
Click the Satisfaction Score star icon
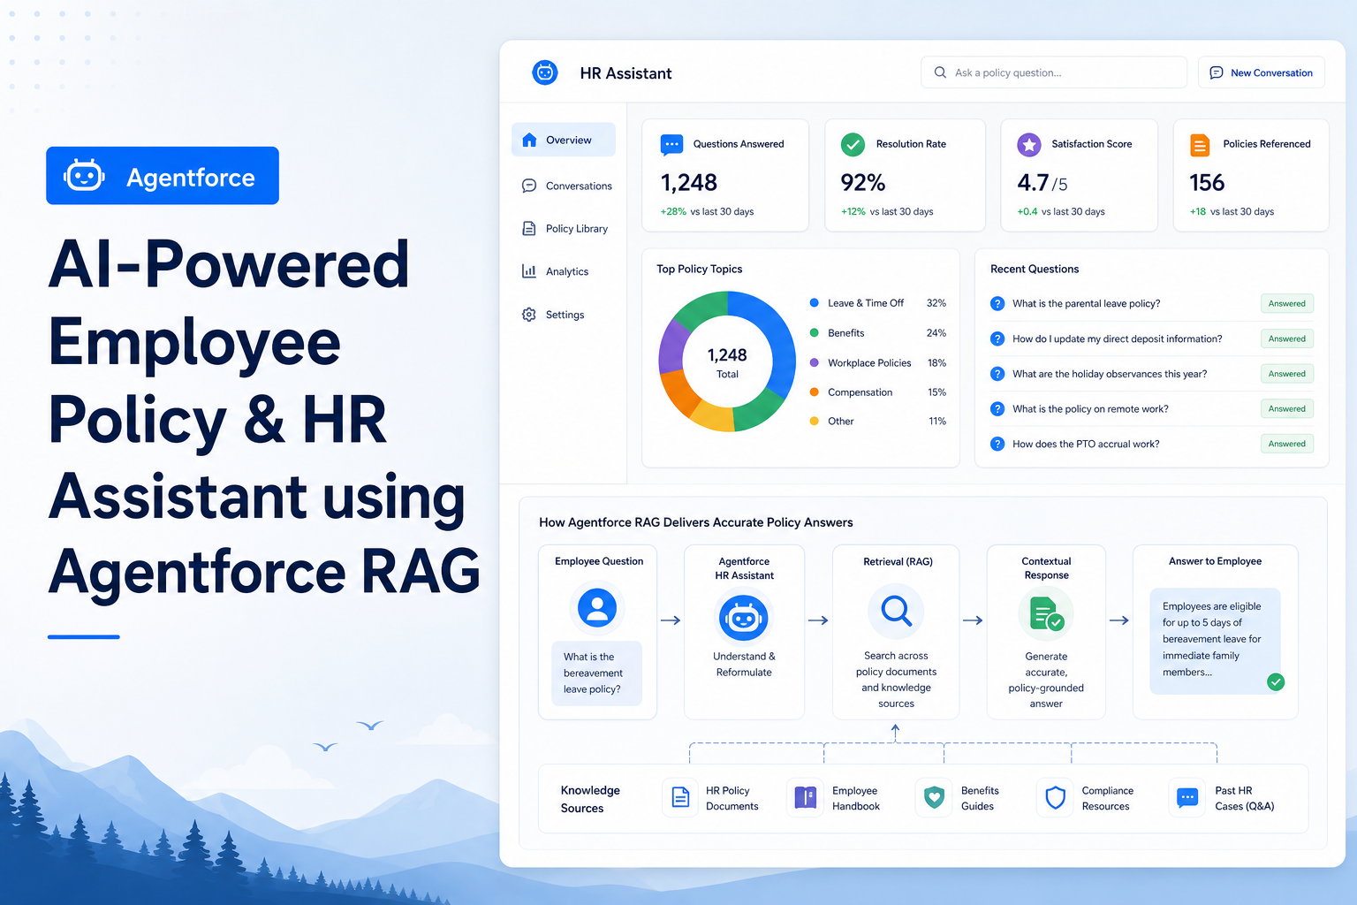(x=1029, y=144)
